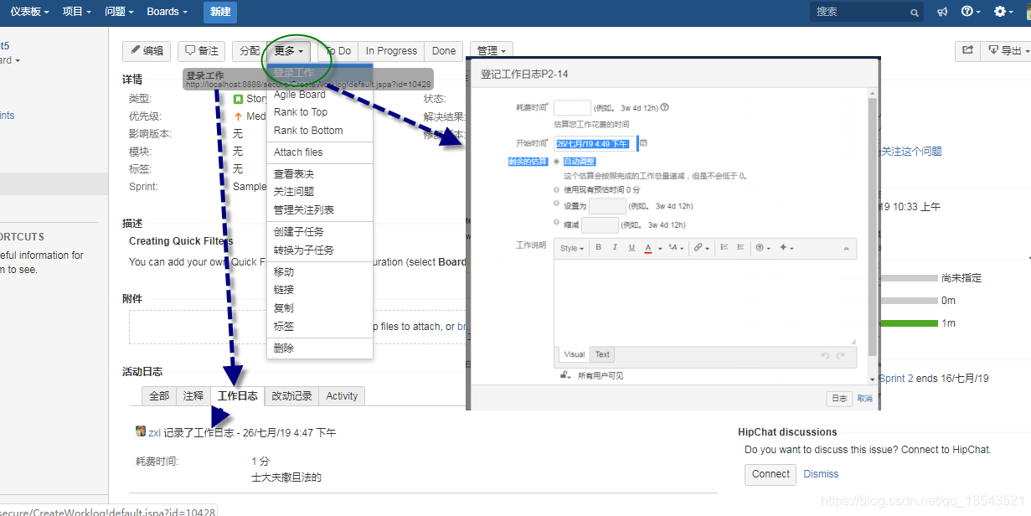Open the 管理 admin dropdown
This screenshot has width=1031, height=516.
pyautogui.click(x=492, y=51)
